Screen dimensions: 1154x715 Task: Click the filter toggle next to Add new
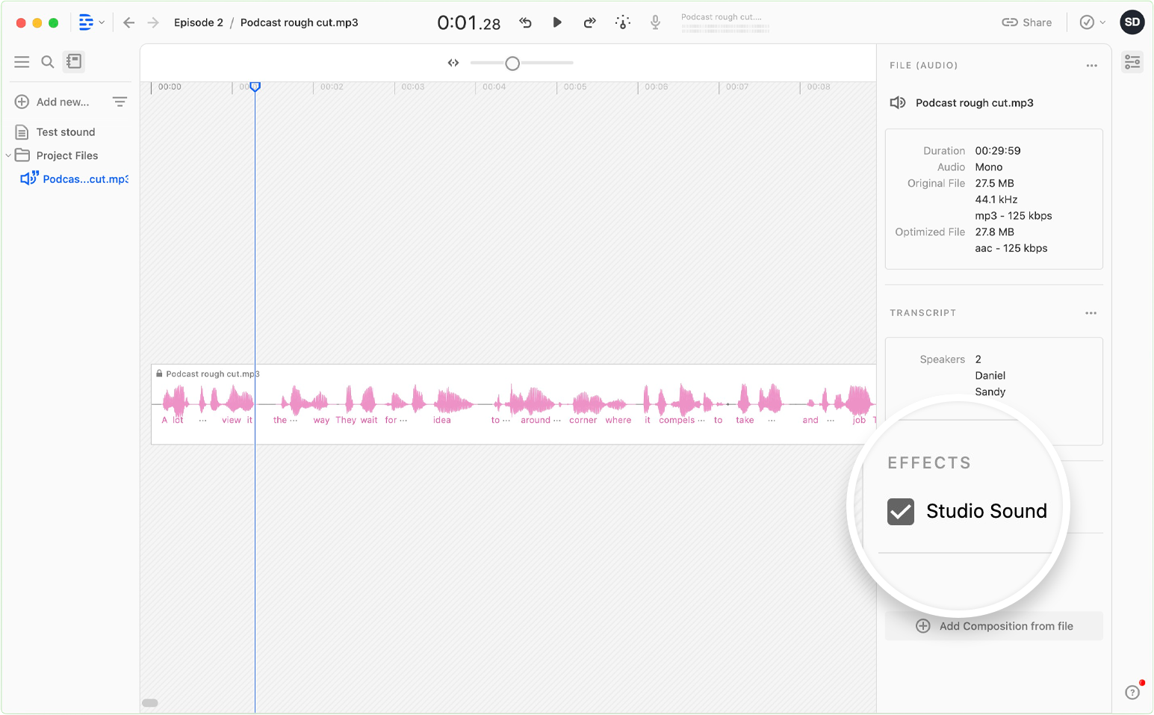pyautogui.click(x=120, y=101)
